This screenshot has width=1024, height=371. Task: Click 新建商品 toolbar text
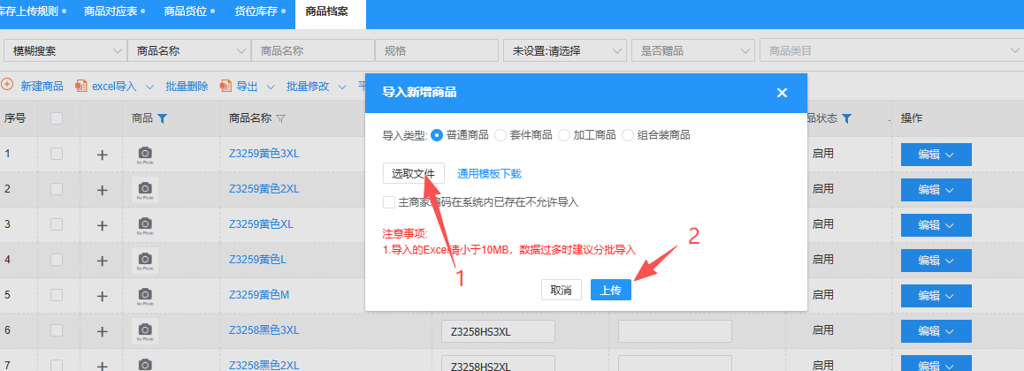[x=42, y=86]
